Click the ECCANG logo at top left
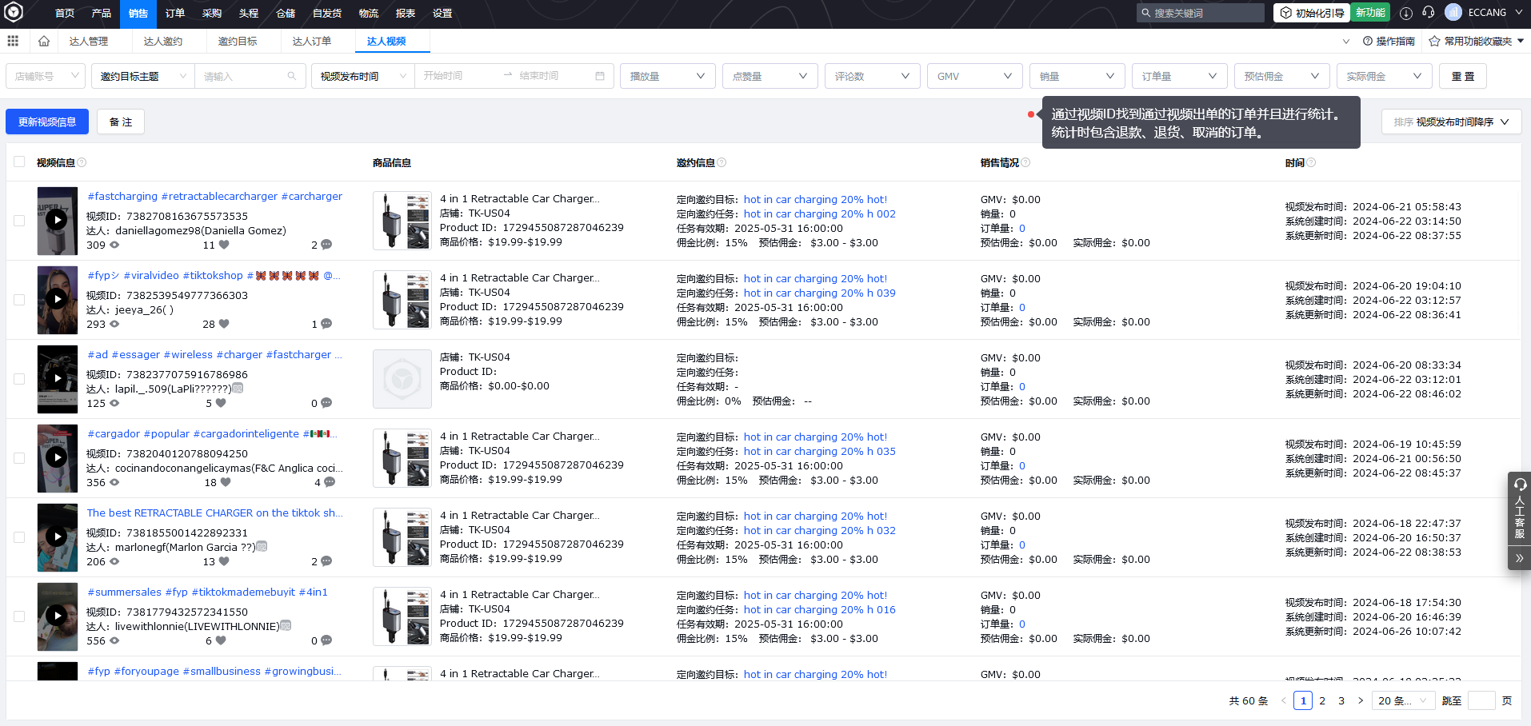The image size is (1531, 726). click(14, 13)
